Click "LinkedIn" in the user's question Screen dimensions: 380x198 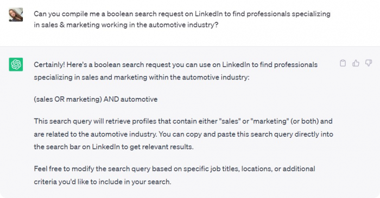pos(208,14)
